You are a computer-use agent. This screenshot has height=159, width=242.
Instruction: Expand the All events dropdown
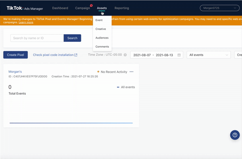(209, 55)
